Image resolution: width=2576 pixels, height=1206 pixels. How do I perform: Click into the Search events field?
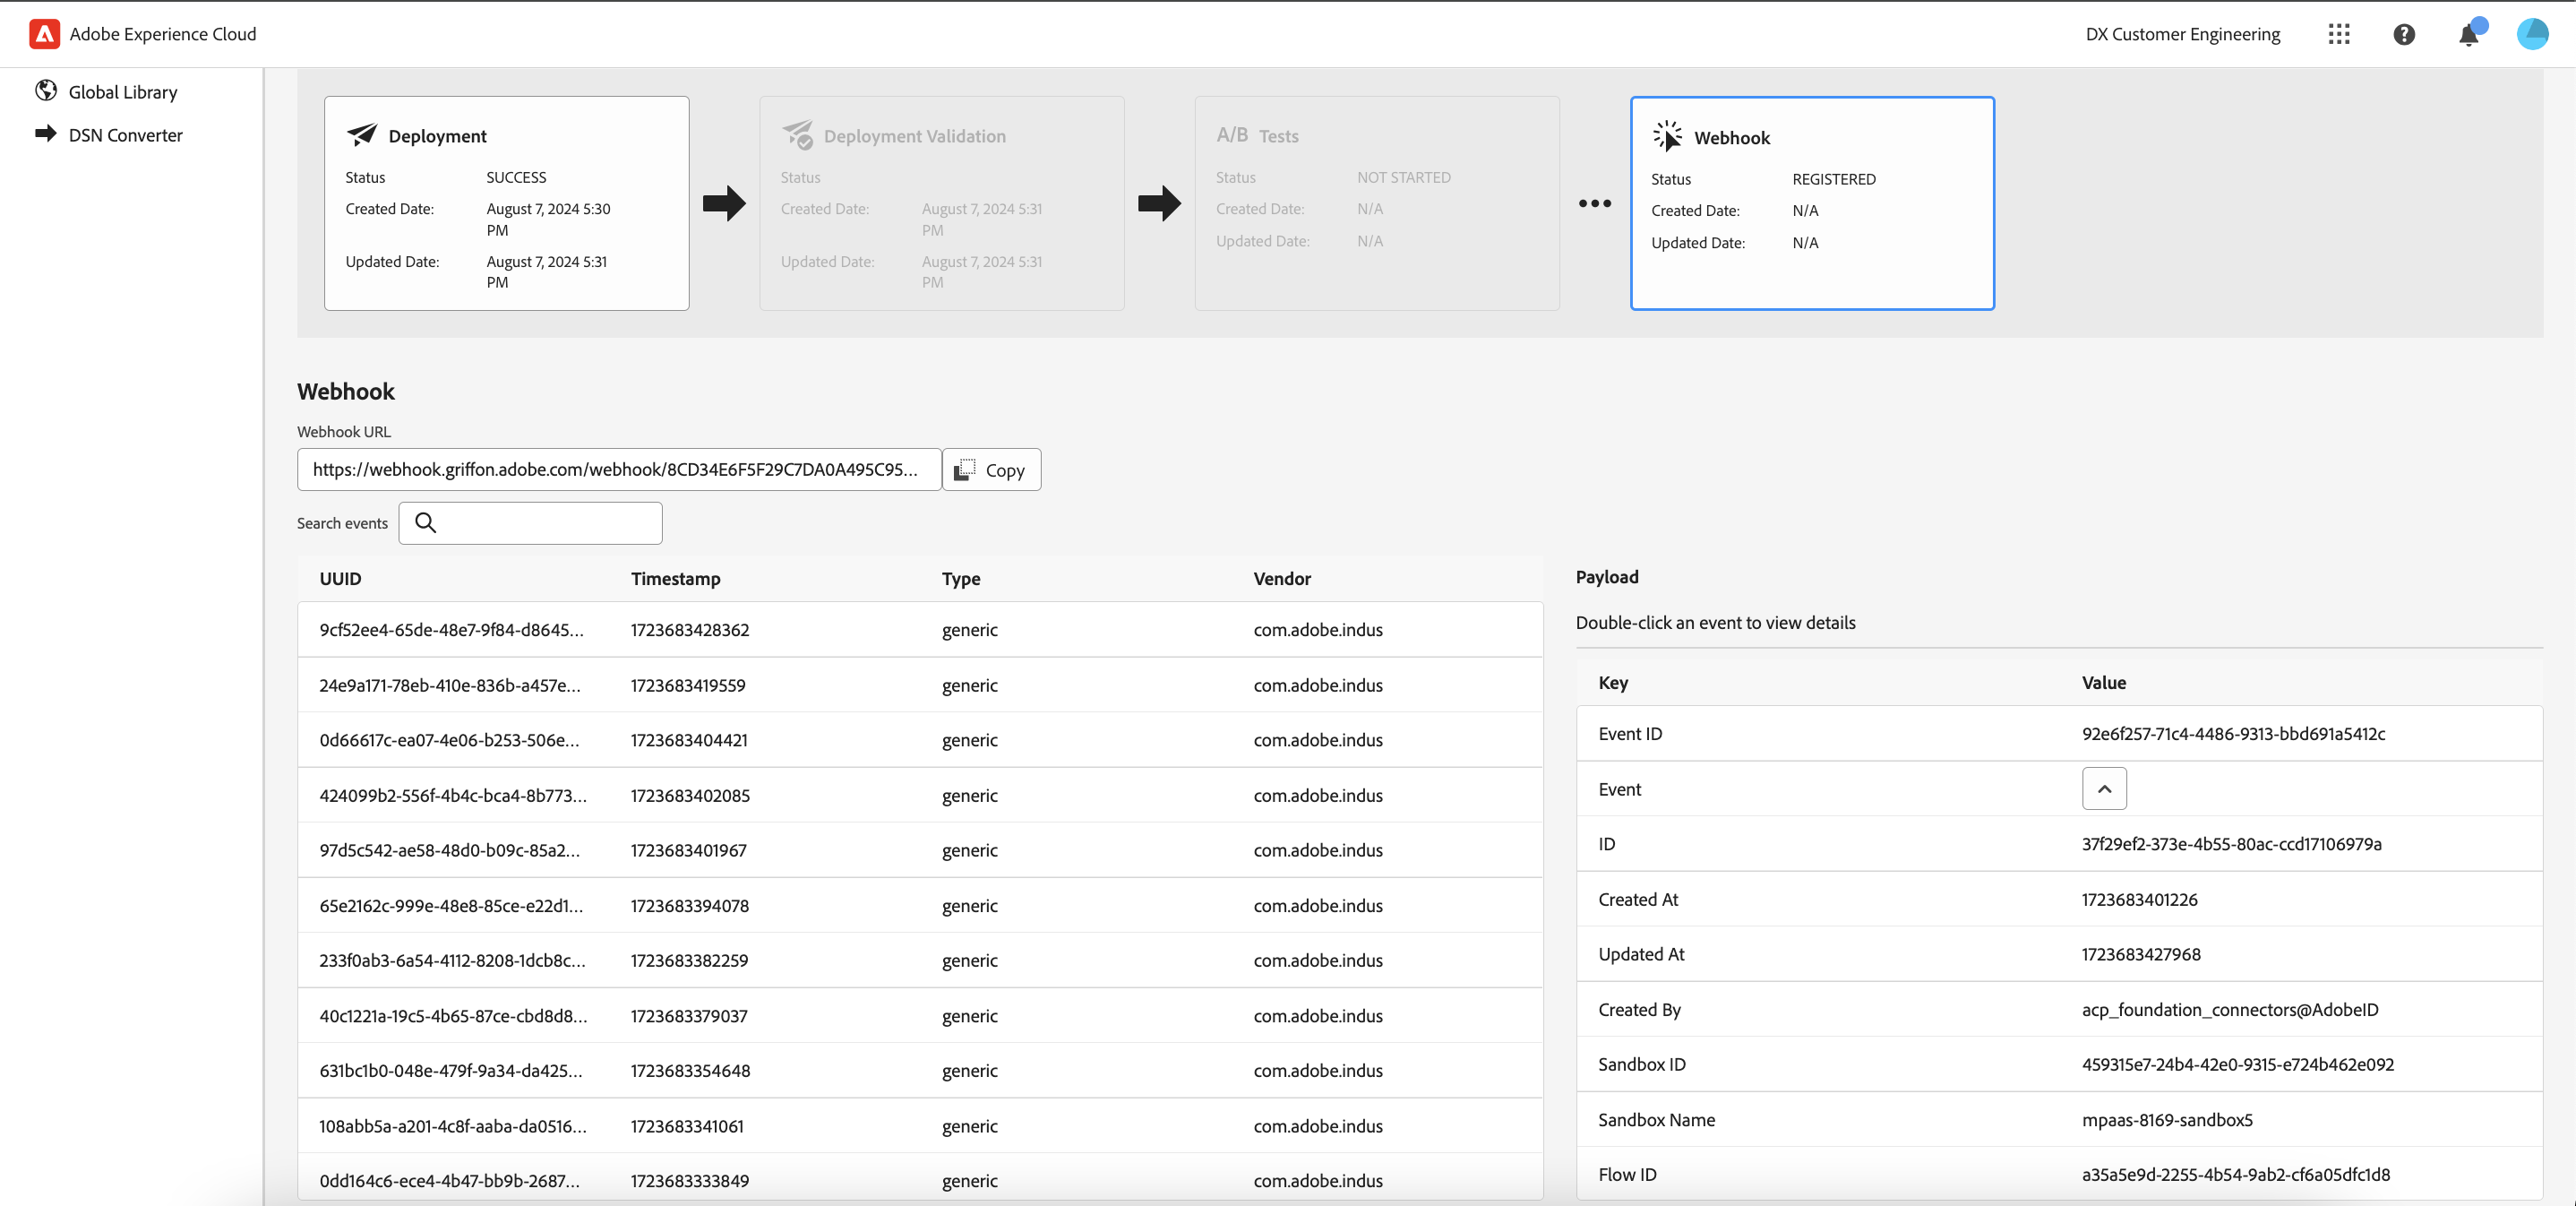(530, 523)
